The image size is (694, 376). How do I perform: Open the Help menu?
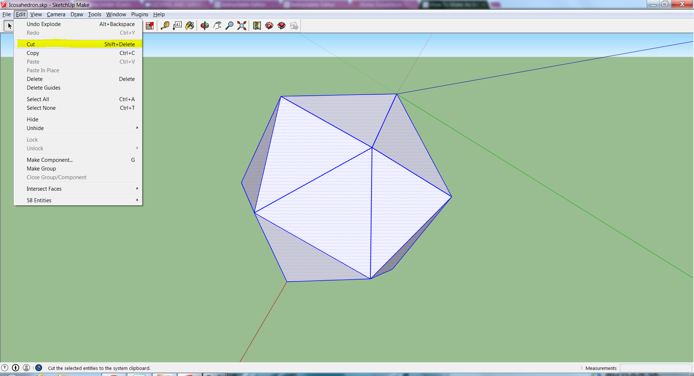pyautogui.click(x=159, y=14)
